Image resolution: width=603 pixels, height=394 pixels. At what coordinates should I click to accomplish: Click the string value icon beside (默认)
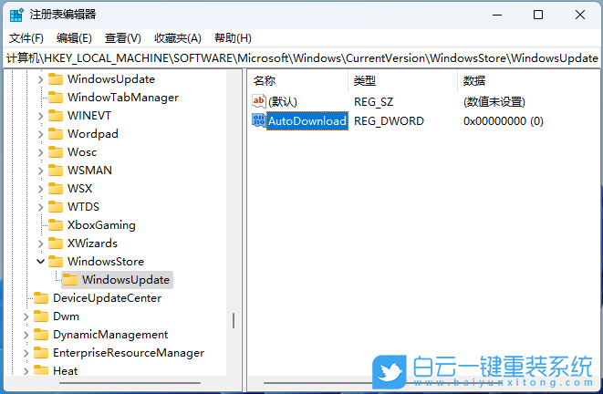[x=259, y=101]
